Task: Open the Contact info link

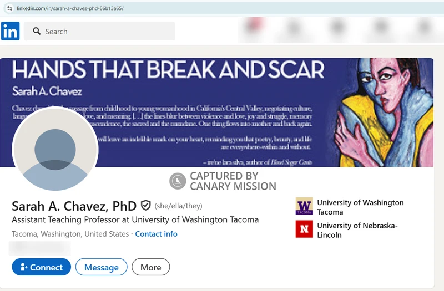Action: [156, 234]
